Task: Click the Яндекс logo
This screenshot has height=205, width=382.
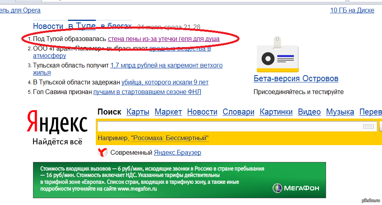Action: (57, 123)
